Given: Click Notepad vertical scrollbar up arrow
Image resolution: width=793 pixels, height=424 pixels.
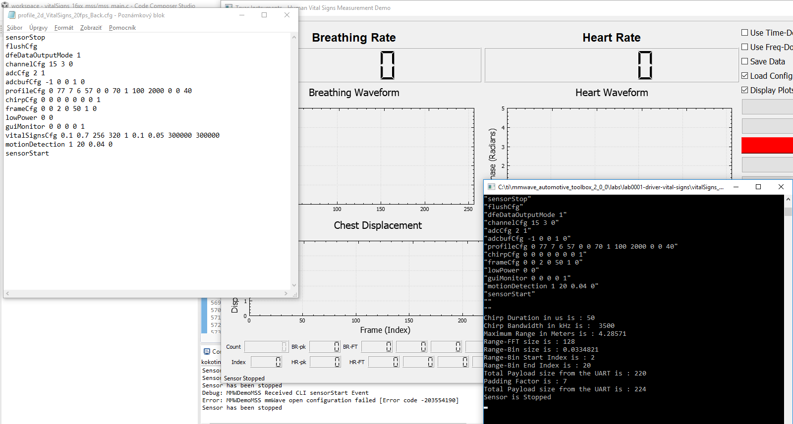Looking at the screenshot, I should (294, 37).
